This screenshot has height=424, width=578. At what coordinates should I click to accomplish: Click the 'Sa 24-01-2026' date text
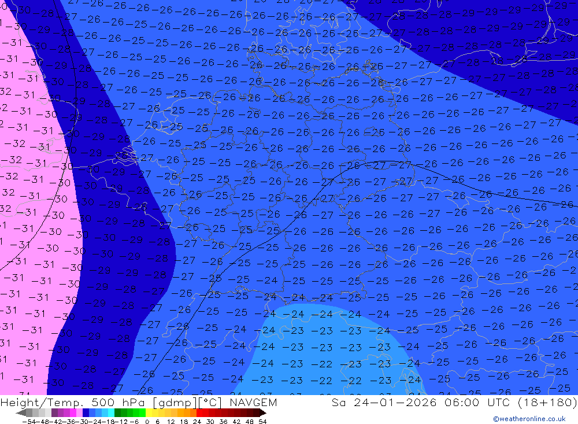[x=384, y=402]
